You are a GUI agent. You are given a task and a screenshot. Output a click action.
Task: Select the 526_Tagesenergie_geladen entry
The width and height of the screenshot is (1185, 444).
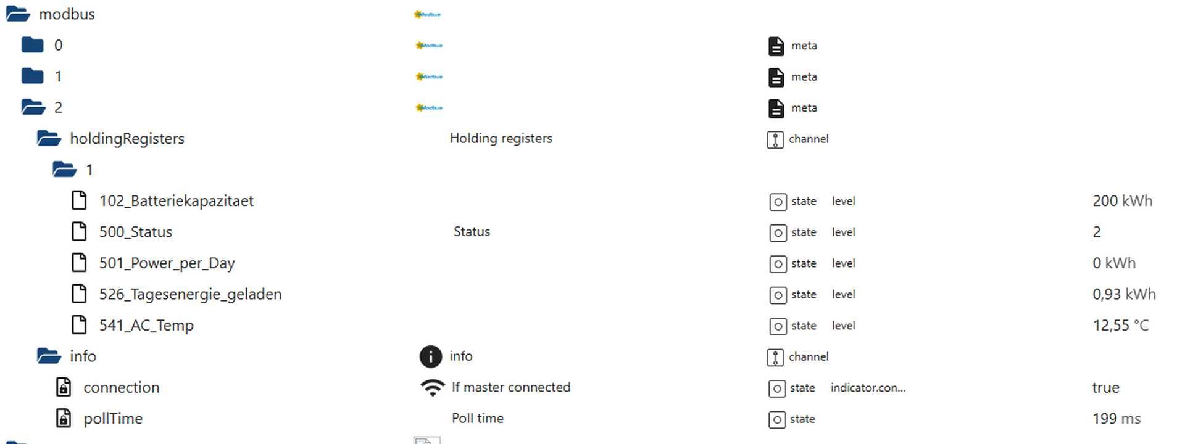pyautogui.click(x=190, y=294)
